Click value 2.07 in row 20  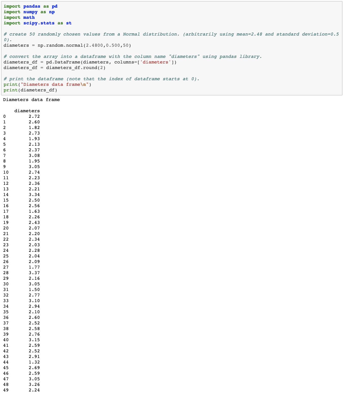(34, 228)
